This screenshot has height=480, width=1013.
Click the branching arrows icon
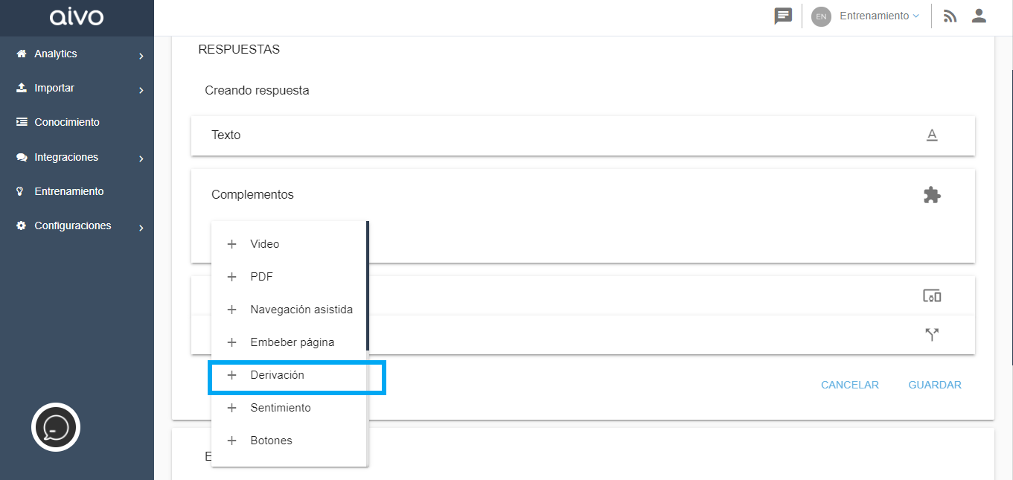(932, 334)
